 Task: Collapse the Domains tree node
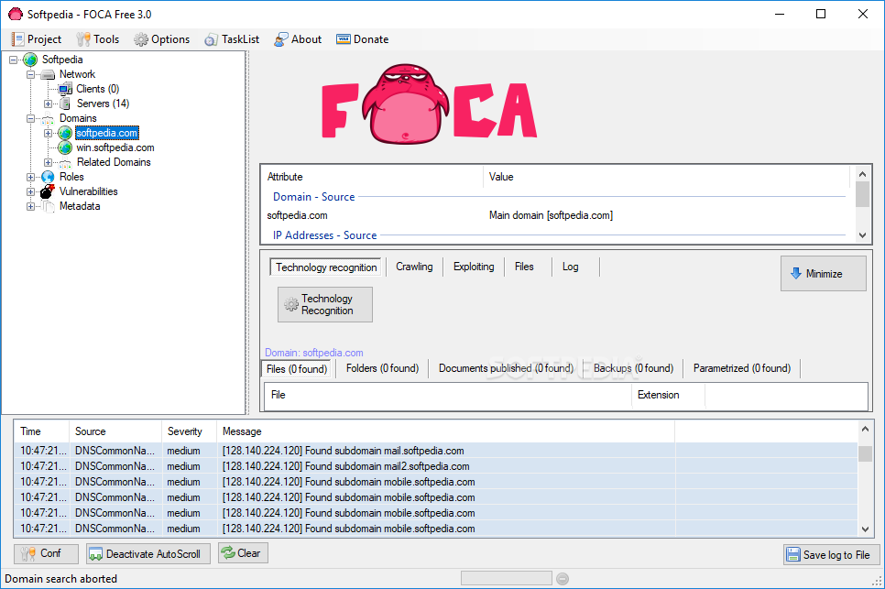pyautogui.click(x=31, y=118)
